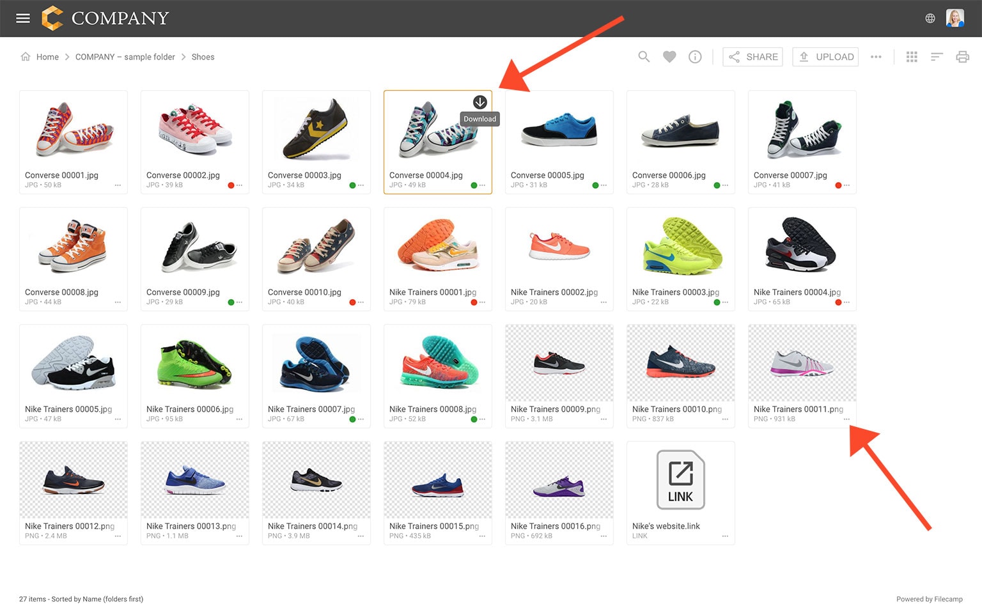
Task: Select the Converse 00006.jpg file name
Action: pos(669,175)
